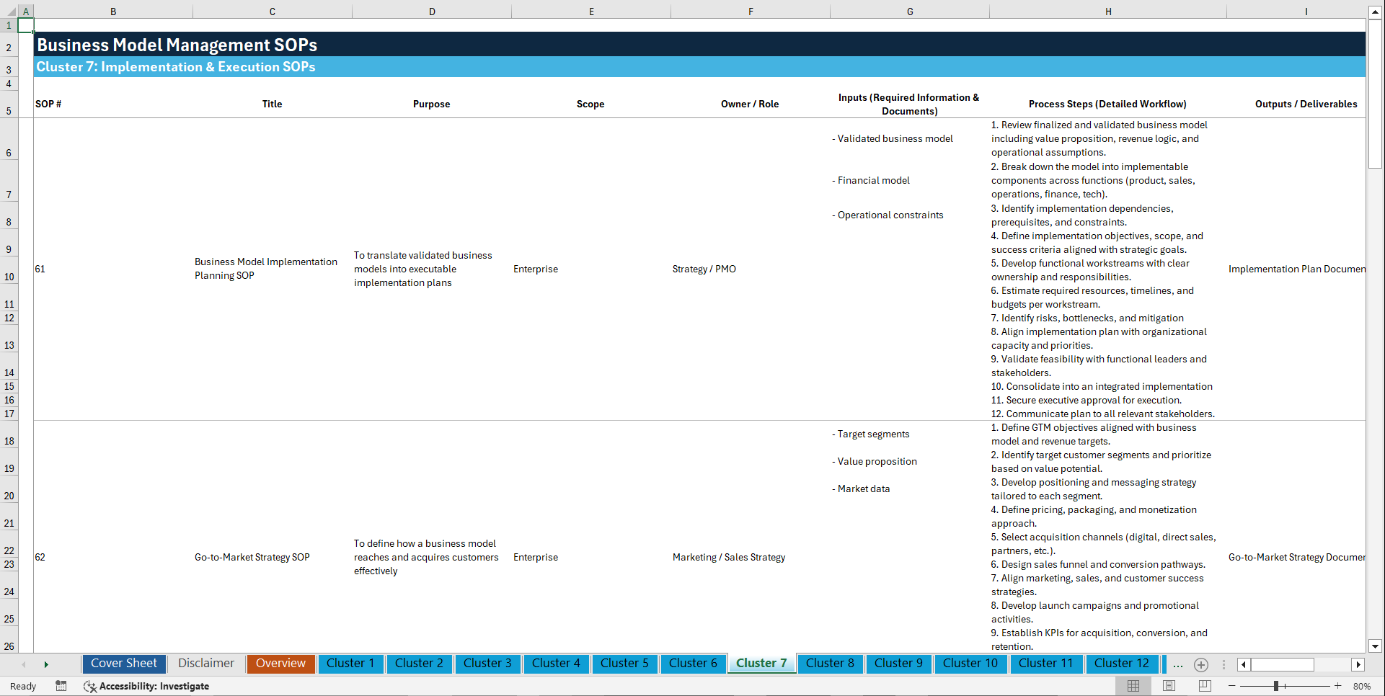The width and height of the screenshot is (1385, 696).
Task: Switch to Cluster 3 sheet
Action: pos(487,664)
